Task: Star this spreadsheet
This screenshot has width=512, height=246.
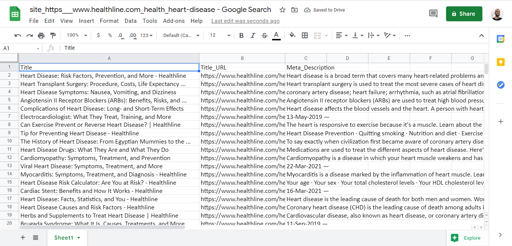Action: [x=283, y=10]
